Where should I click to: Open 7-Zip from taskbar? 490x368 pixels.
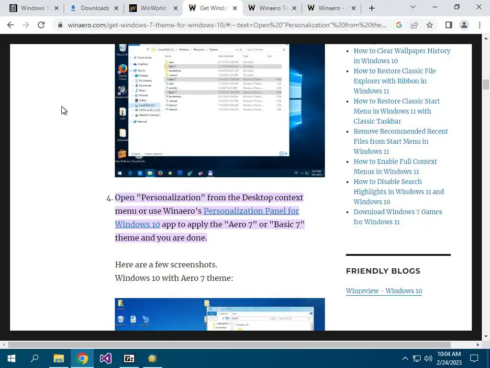tap(129, 358)
